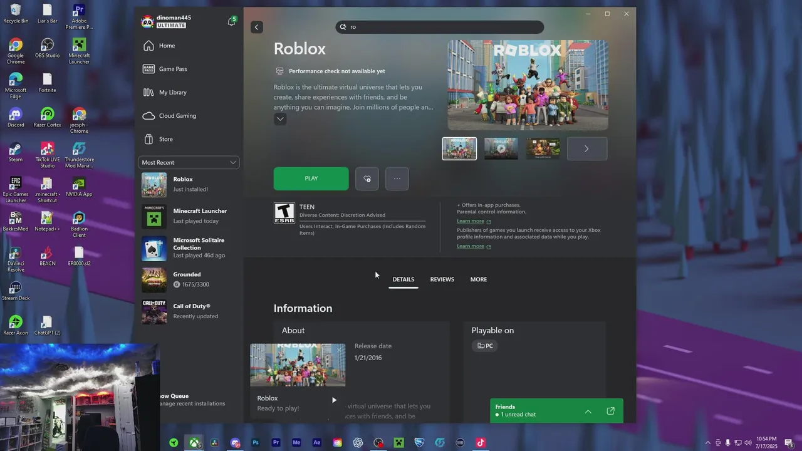Click Photoshop in the taskbar
Image resolution: width=802 pixels, height=451 pixels.
click(256, 443)
